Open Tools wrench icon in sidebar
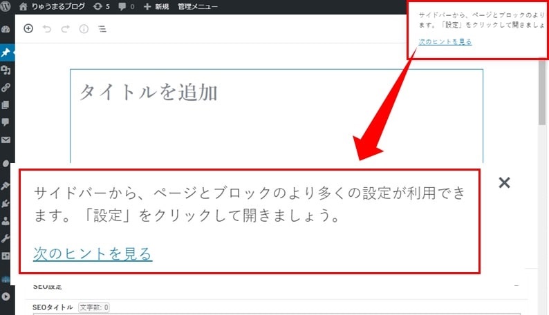 (x=6, y=238)
